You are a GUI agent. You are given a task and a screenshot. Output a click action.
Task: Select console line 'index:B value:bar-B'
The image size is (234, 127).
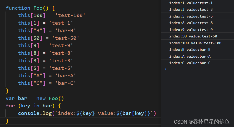click(x=190, y=49)
